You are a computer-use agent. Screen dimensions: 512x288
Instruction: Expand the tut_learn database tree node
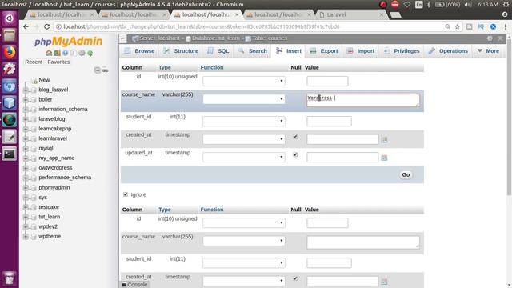tap(26, 217)
